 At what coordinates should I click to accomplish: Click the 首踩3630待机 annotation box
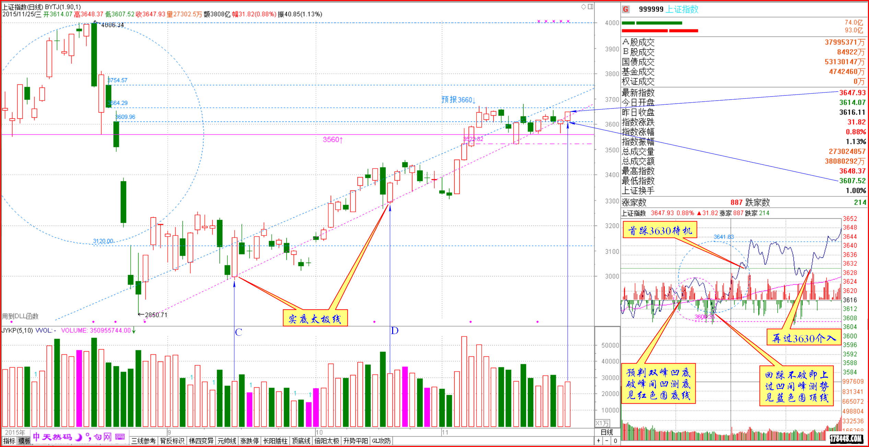coord(660,230)
